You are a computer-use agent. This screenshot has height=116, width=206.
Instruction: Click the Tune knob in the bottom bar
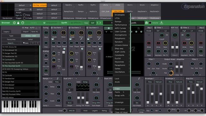coord(64,110)
